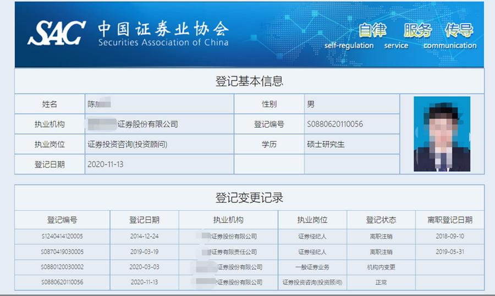Click the 中国证券业协会 title text
The width and height of the screenshot is (495, 296).
pyautogui.click(x=163, y=29)
